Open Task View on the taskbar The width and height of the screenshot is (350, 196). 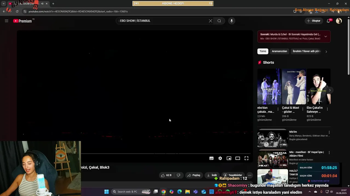[x=156, y=192]
